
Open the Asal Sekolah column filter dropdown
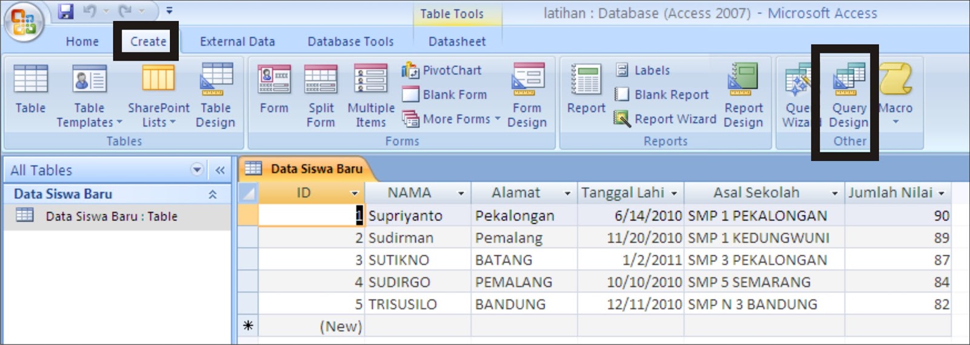pyautogui.click(x=835, y=194)
